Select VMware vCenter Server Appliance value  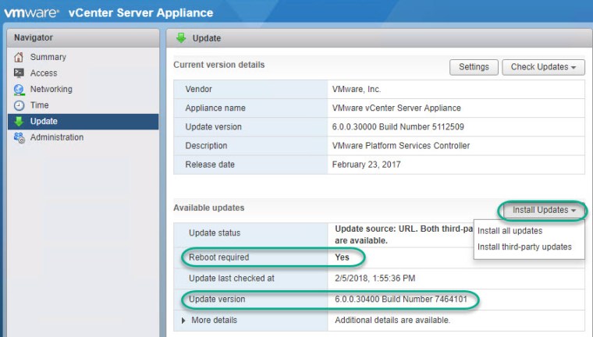396,108
